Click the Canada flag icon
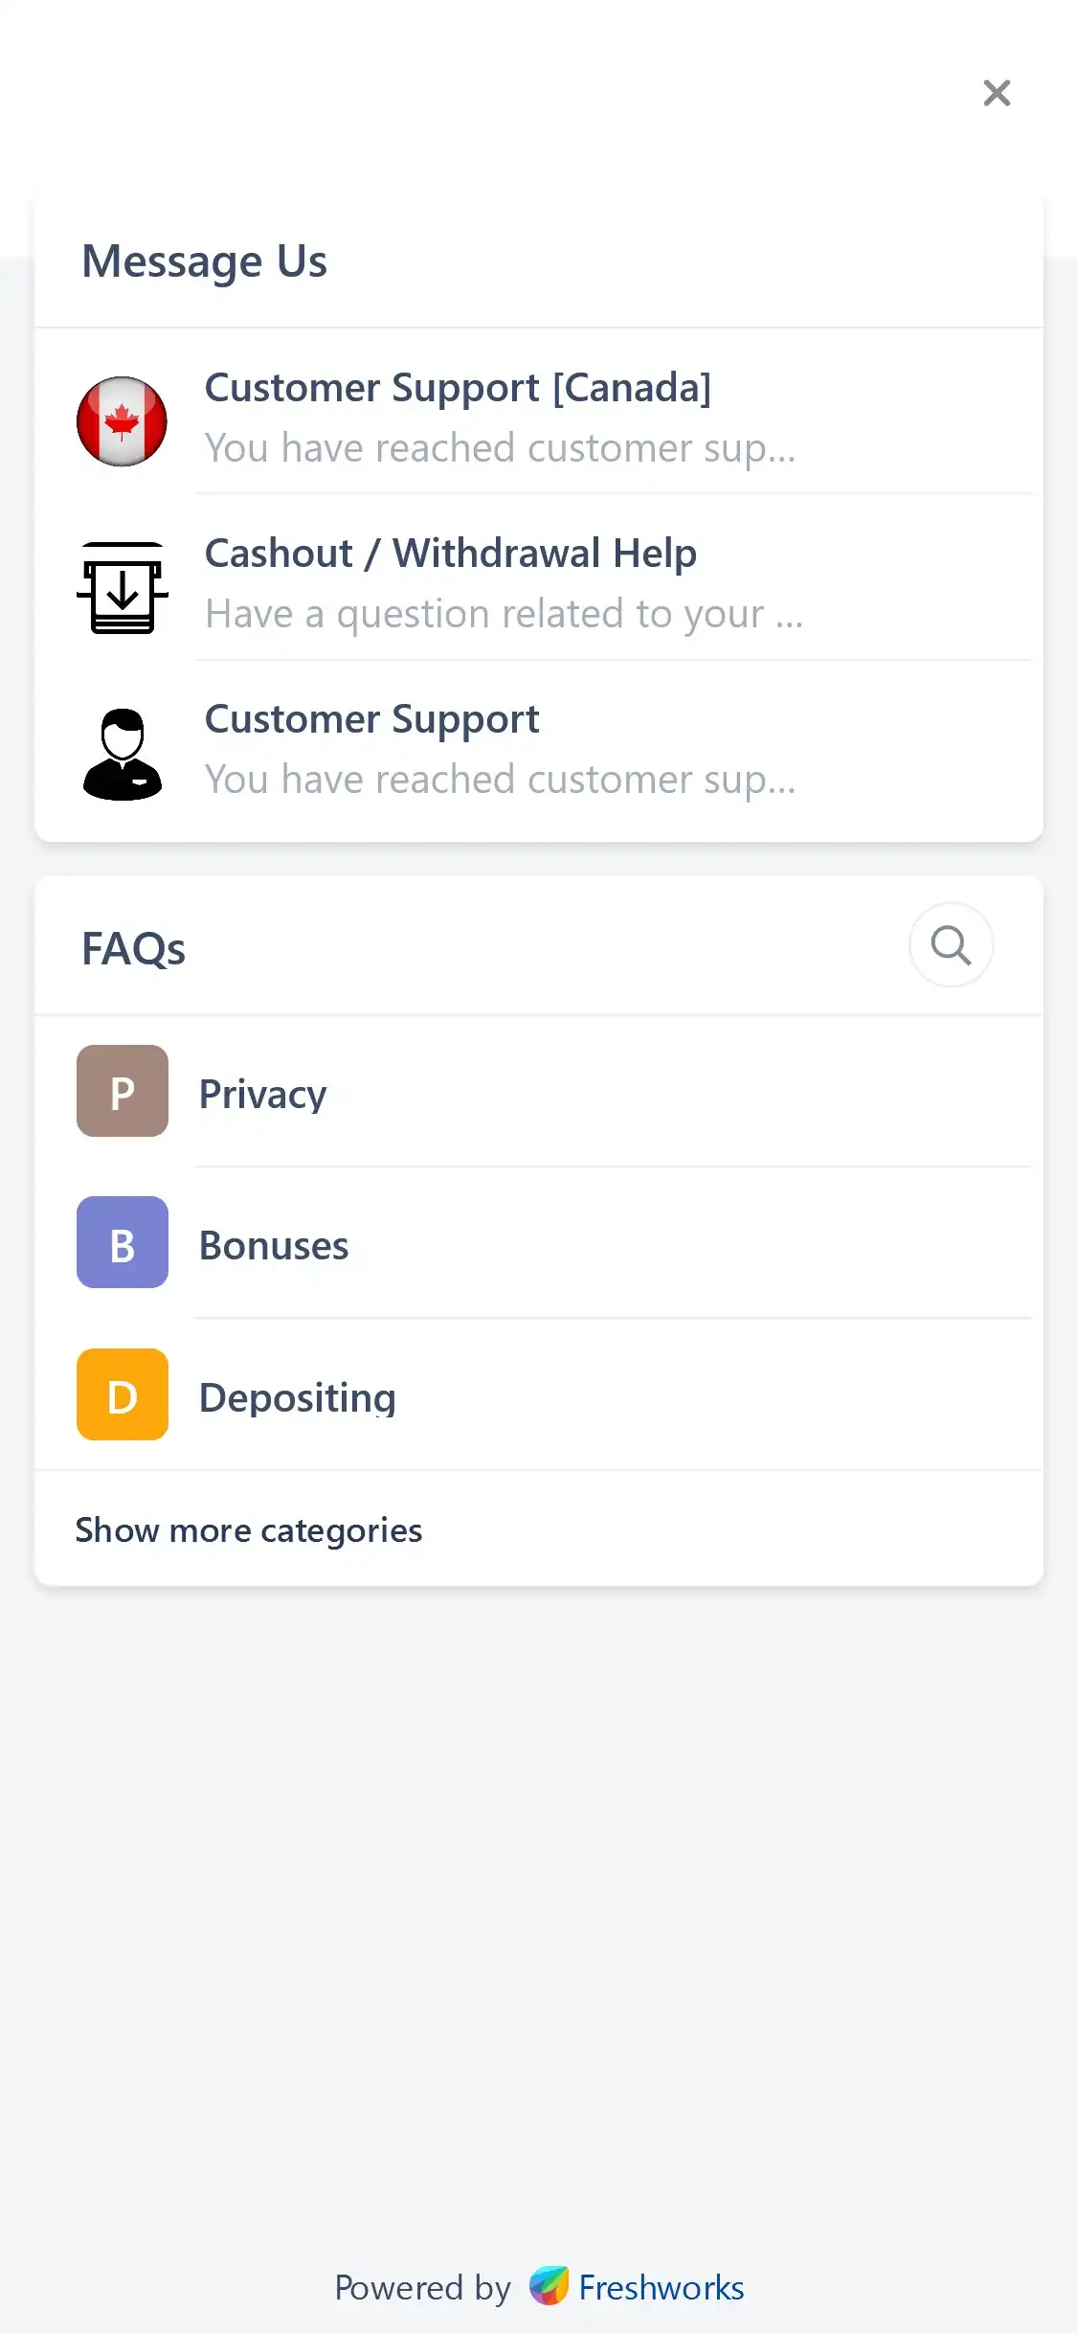 (x=122, y=421)
